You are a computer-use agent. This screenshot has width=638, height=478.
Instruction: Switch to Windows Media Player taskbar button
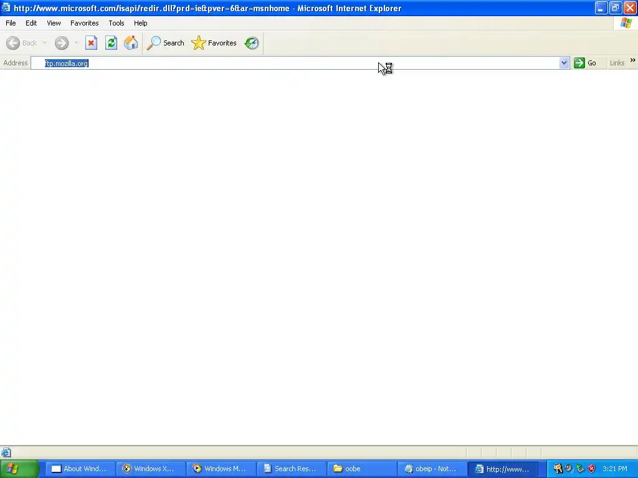point(221,469)
